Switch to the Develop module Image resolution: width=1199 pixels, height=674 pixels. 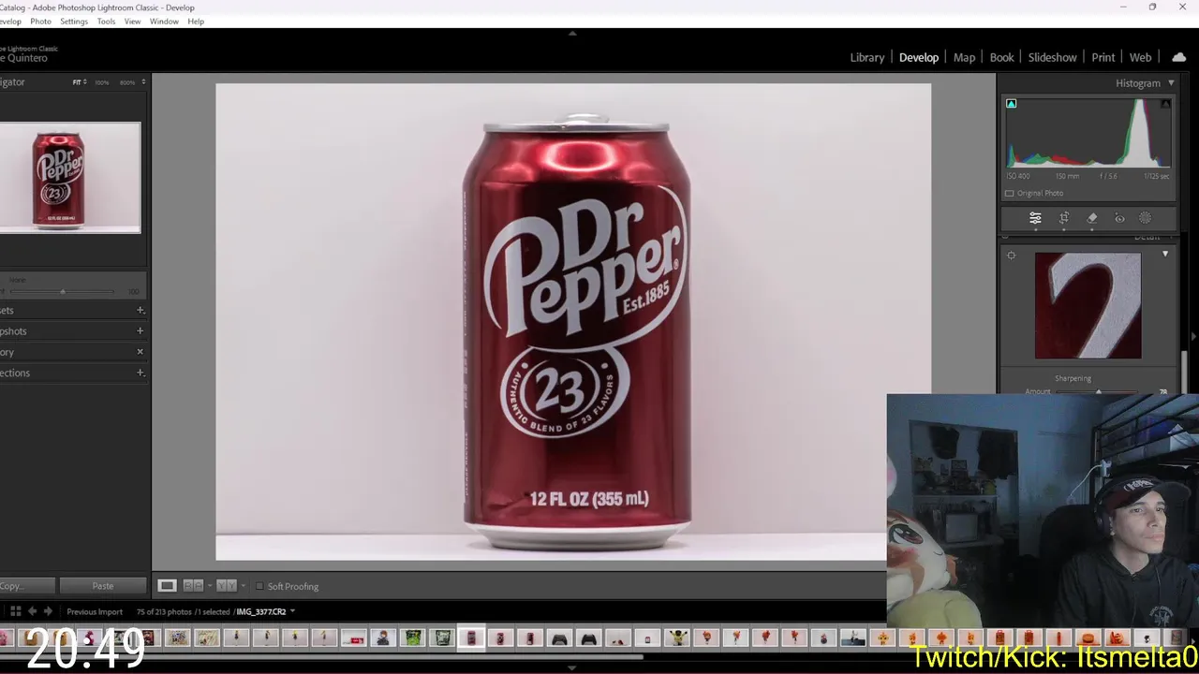918,57
